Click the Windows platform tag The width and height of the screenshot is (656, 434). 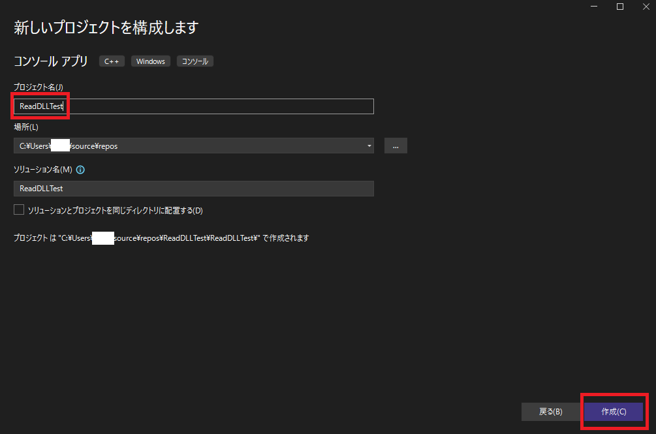[150, 61]
